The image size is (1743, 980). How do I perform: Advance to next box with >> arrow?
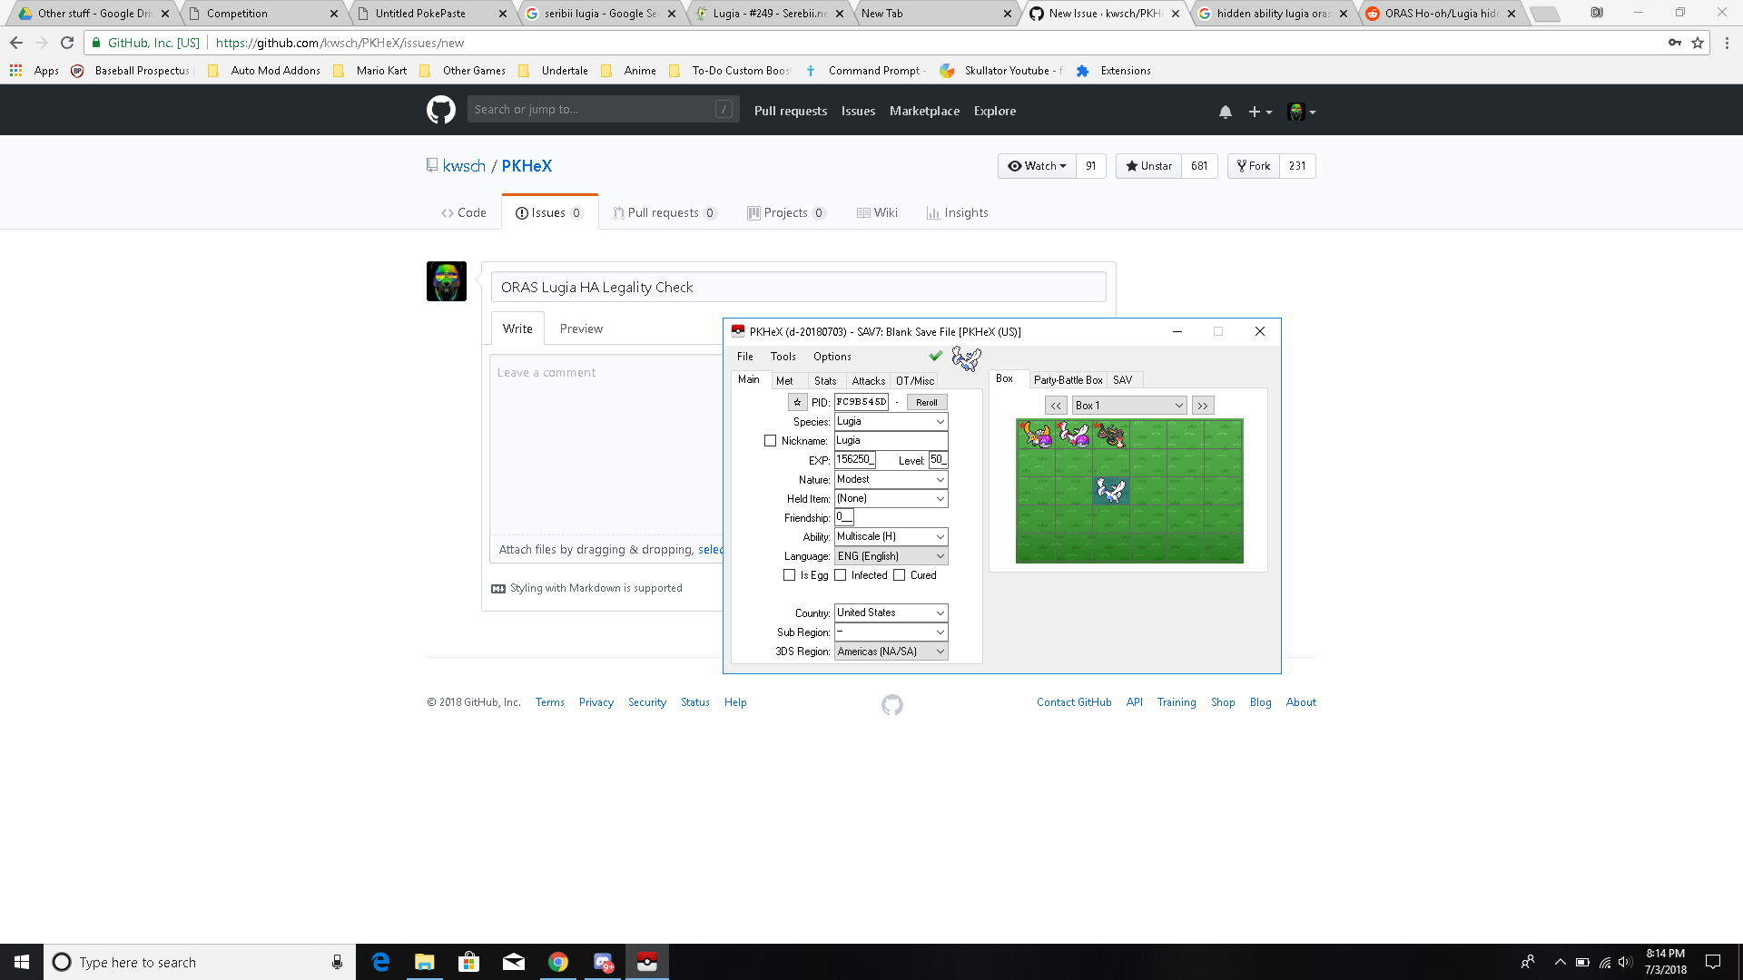(x=1202, y=406)
